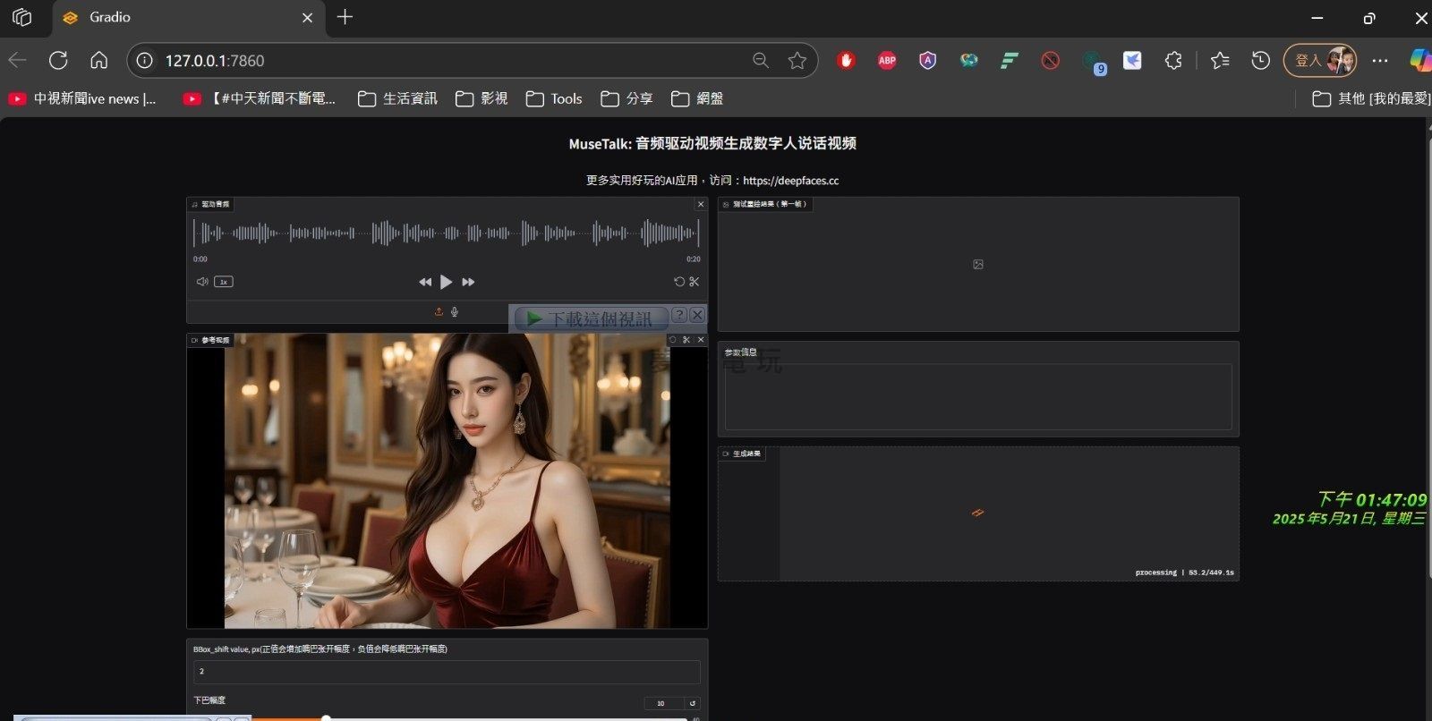
Task: Change the 1x playback speed
Action: pos(224,282)
